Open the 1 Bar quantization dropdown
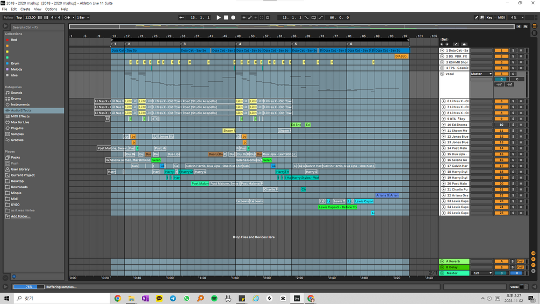 pyautogui.click(x=83, y=18)
